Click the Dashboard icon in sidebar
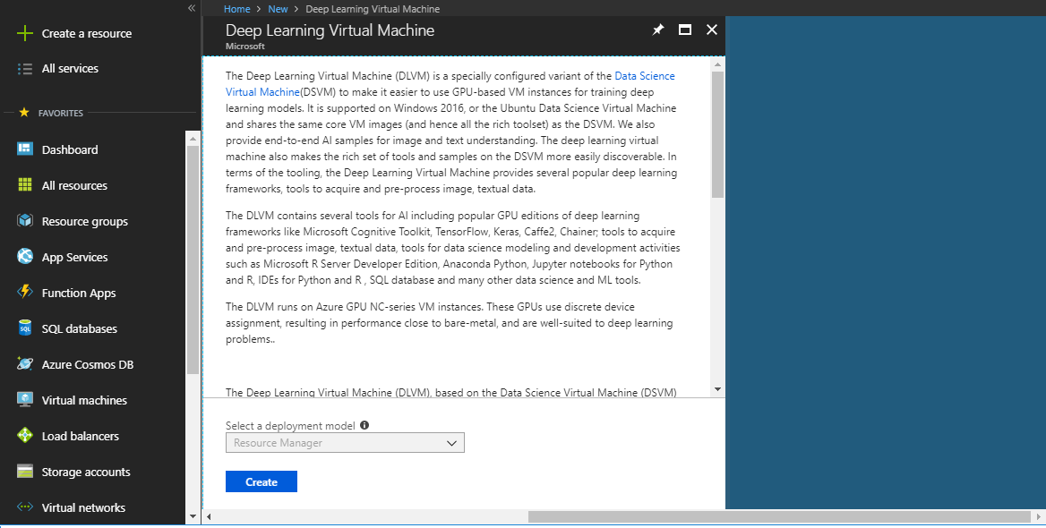Viewport: 1046px width, 528px height. [25, 149]
